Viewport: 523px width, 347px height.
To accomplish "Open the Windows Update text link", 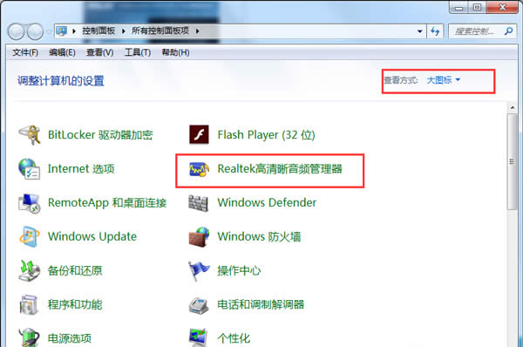I will point(92,236).
